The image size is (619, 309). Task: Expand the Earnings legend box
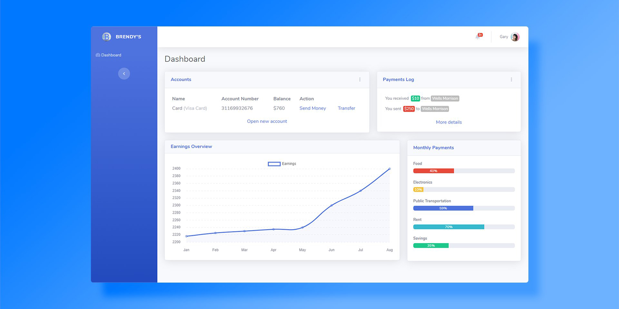coord(274,164)
